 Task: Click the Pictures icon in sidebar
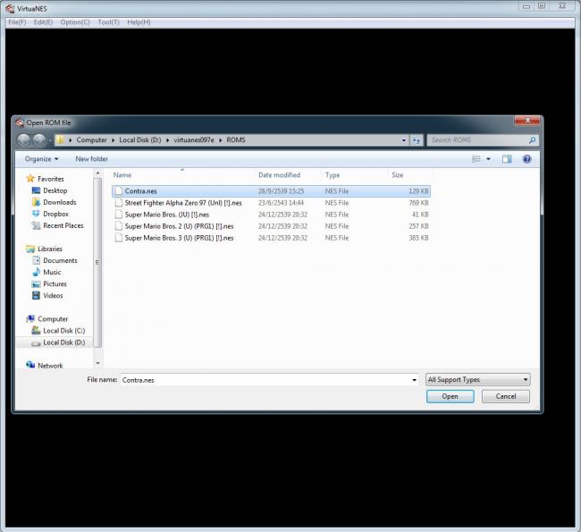pyautogui.click(x=36, y=284)
